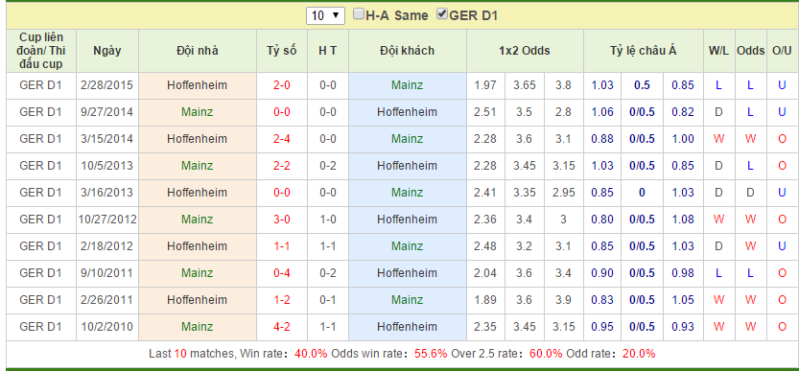Click the W/L column header
Viewport: 799px width, 371px height.
tap(718, 51)
